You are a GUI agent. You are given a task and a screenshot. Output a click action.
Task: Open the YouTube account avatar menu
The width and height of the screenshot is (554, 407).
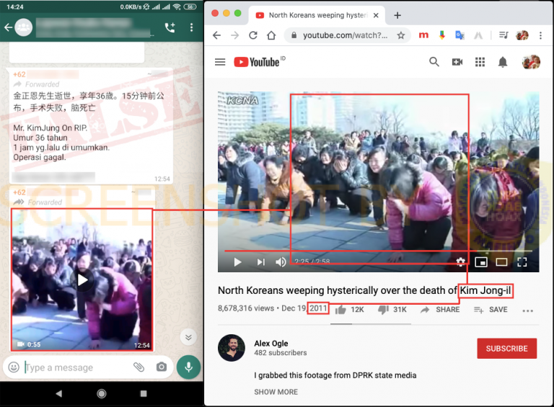[x=531, y=62]
